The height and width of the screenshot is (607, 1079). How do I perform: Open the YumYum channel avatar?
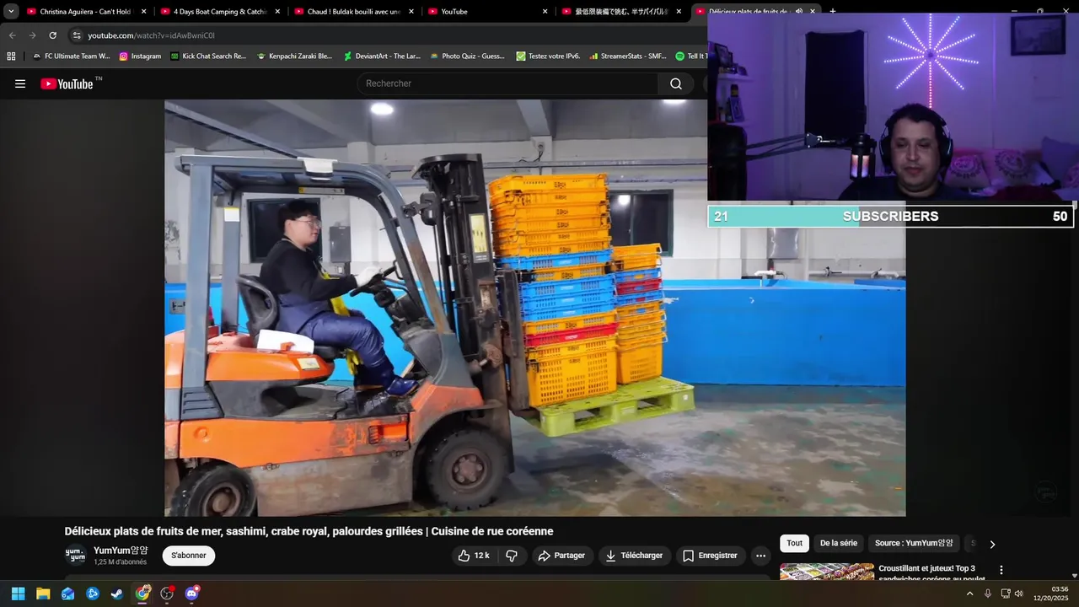click(x=76, y=556)
